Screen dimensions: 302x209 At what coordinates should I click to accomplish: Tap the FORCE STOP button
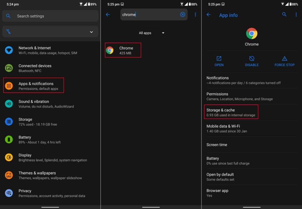[x=285, y=61]
